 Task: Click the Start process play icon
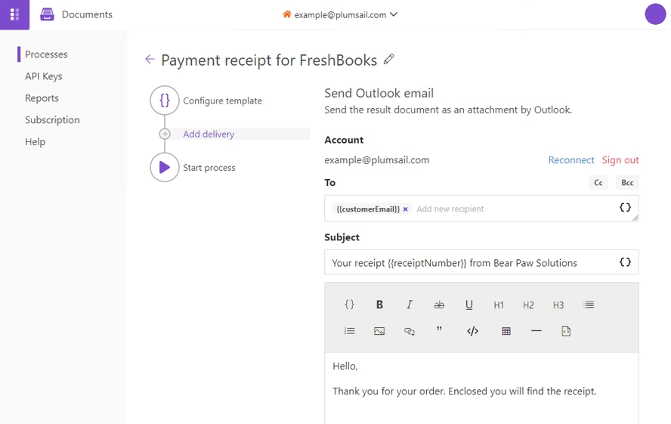164,167
